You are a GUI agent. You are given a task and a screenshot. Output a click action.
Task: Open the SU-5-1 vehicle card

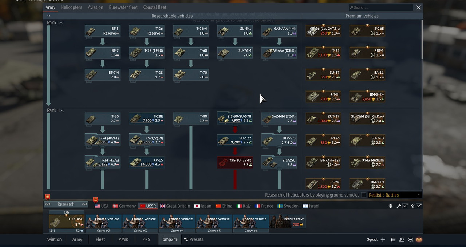pos(235,31)
